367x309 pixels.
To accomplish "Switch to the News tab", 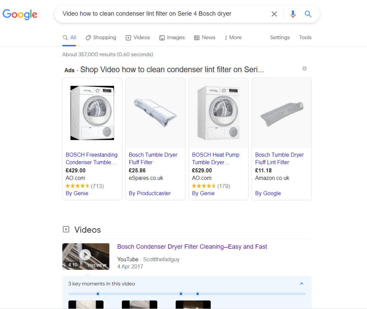I will (204, 37).
